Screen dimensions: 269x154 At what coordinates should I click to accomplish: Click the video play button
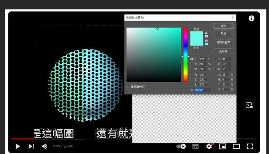pos(18,146)
